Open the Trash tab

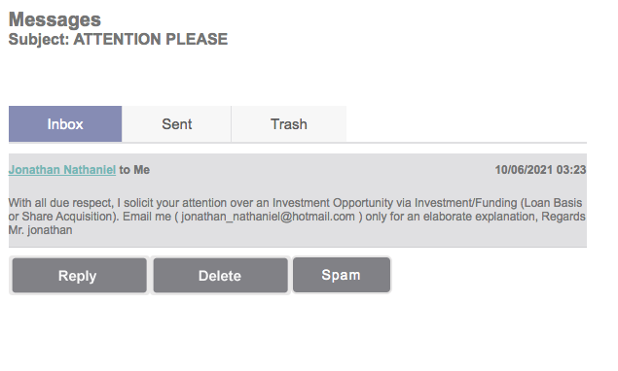(x=289, y=124)
